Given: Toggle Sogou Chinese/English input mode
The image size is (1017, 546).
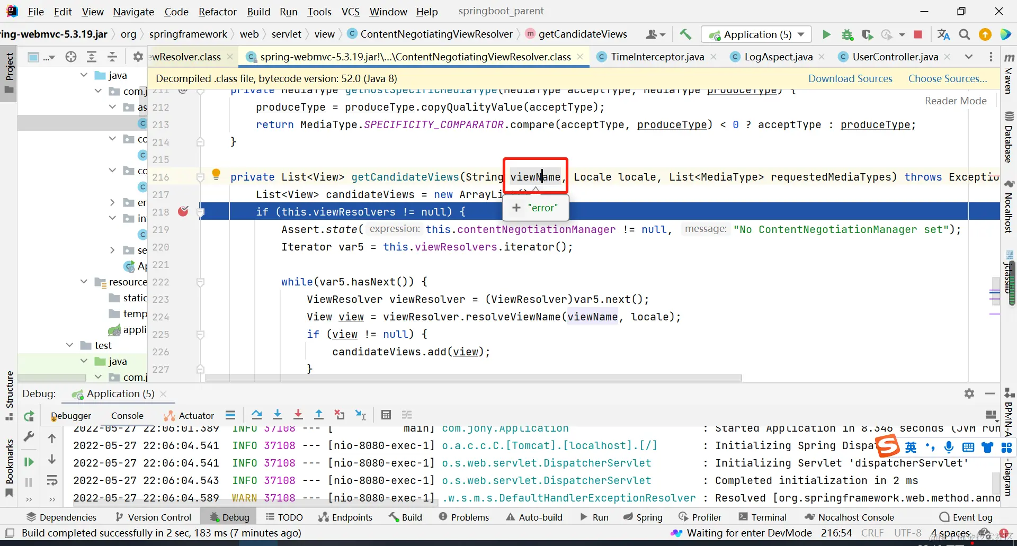Looking at the screenshot, I should (x=911, y=447).
